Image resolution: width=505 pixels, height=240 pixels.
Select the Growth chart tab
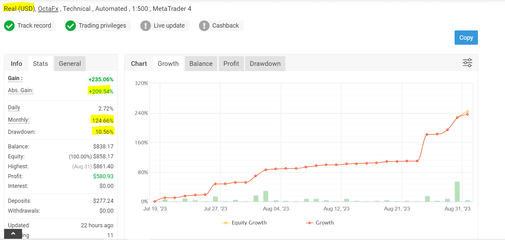tap(168, 64)
